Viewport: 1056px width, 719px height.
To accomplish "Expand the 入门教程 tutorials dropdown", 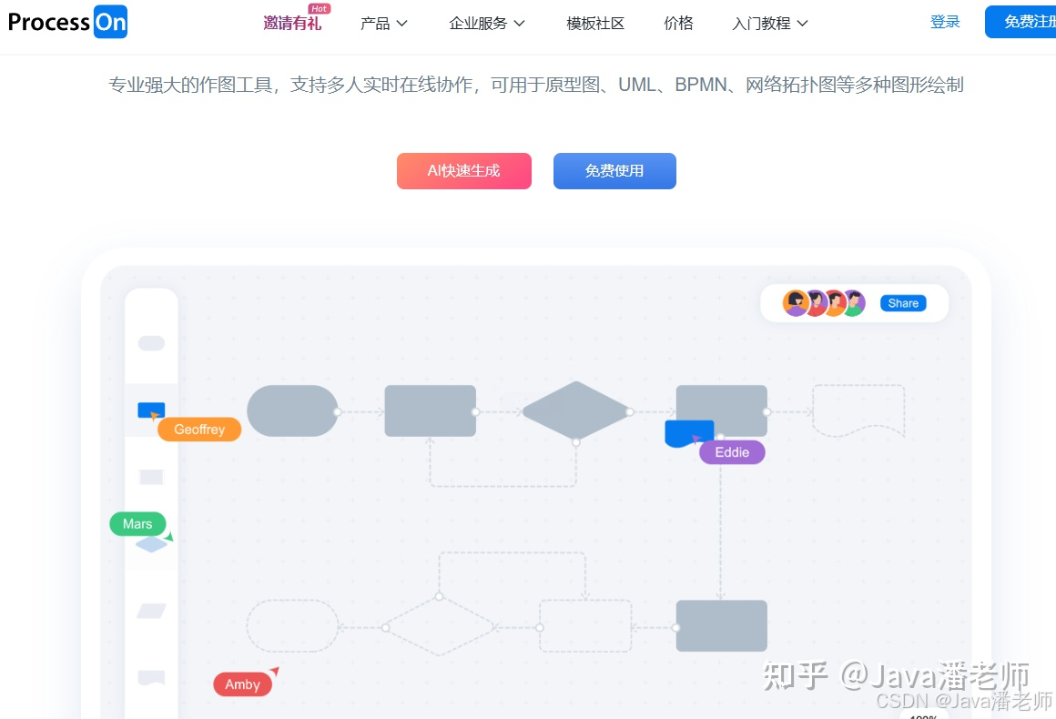I will (x=770, y=24).
